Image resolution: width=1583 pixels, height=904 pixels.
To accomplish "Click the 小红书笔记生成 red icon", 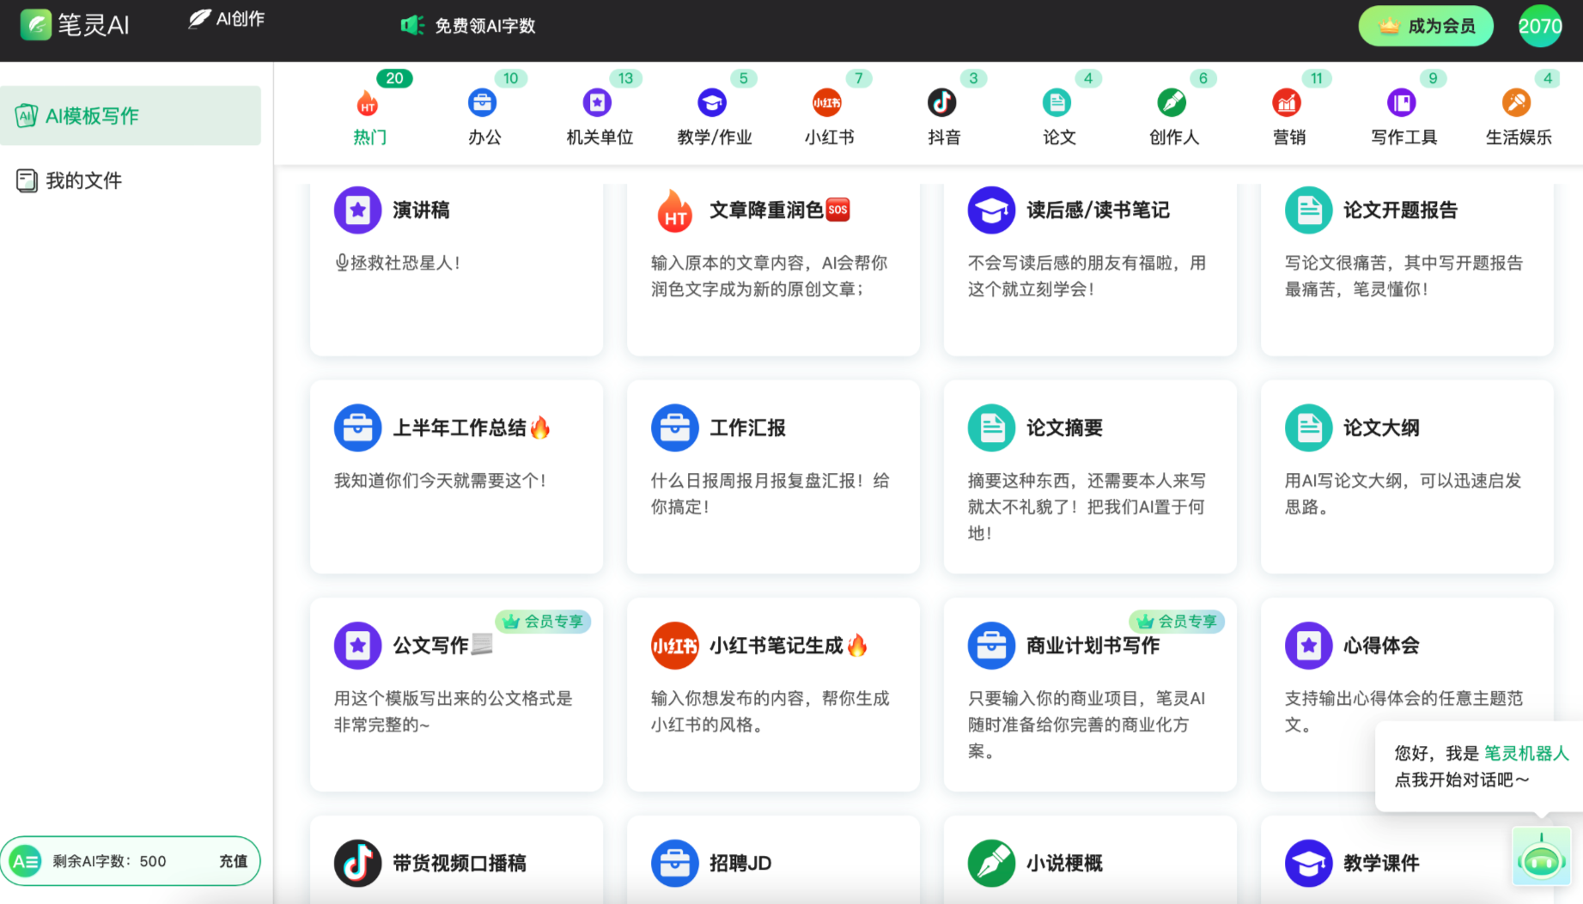I will tap(675, 646).
